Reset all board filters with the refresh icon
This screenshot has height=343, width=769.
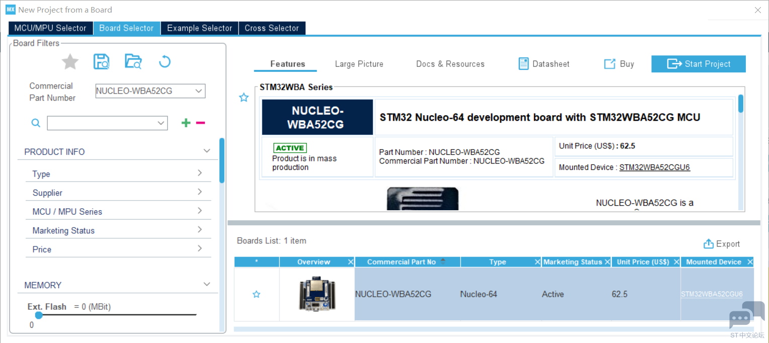tap(165, 61)
